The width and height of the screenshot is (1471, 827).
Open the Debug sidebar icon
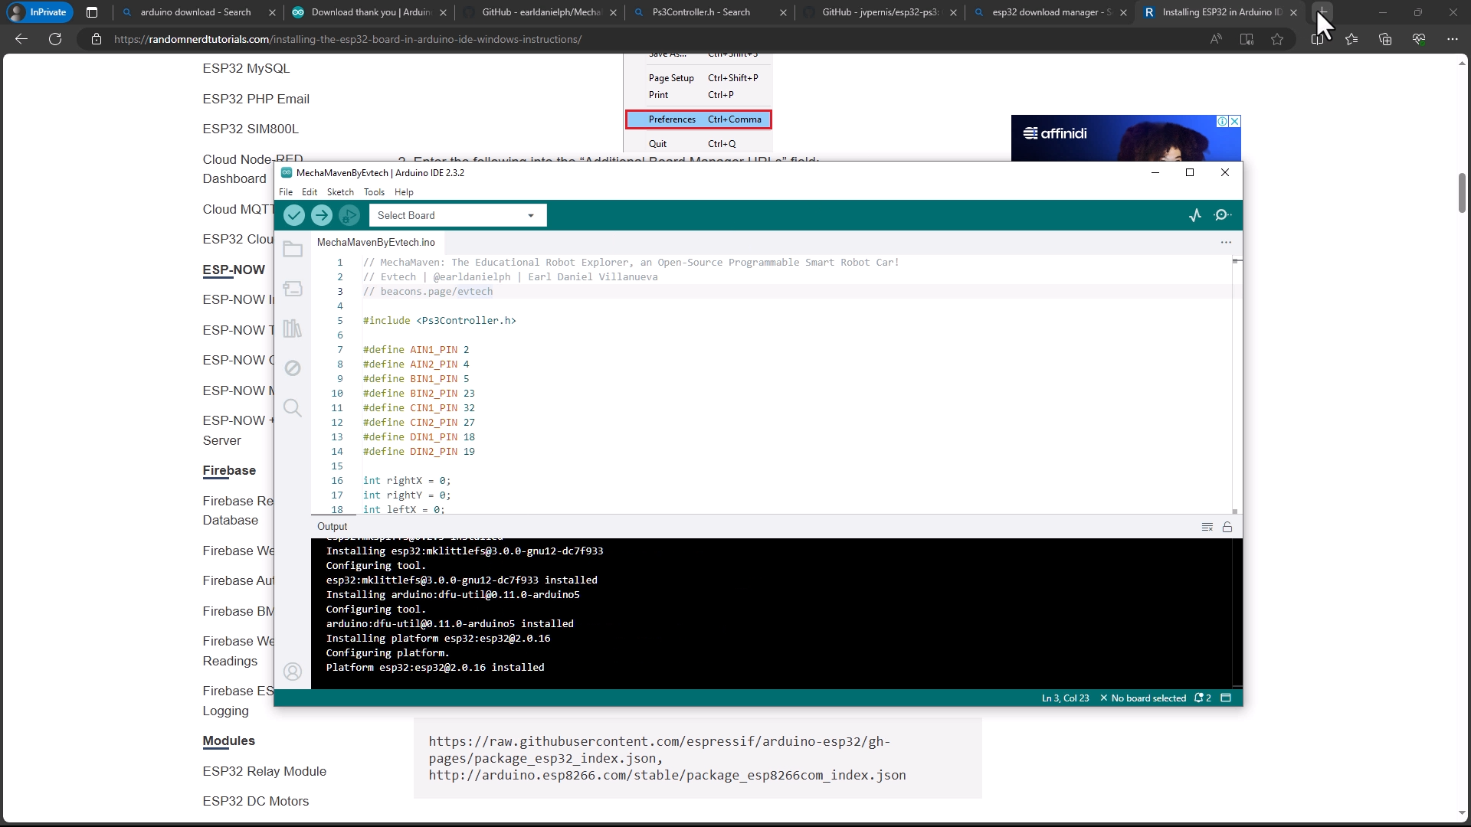point(293,368)
